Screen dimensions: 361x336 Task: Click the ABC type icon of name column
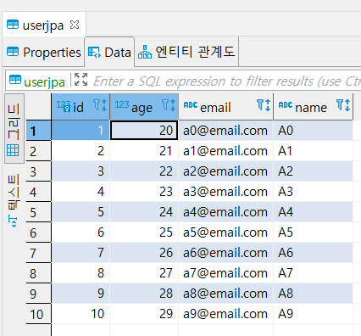pos(286,105)
